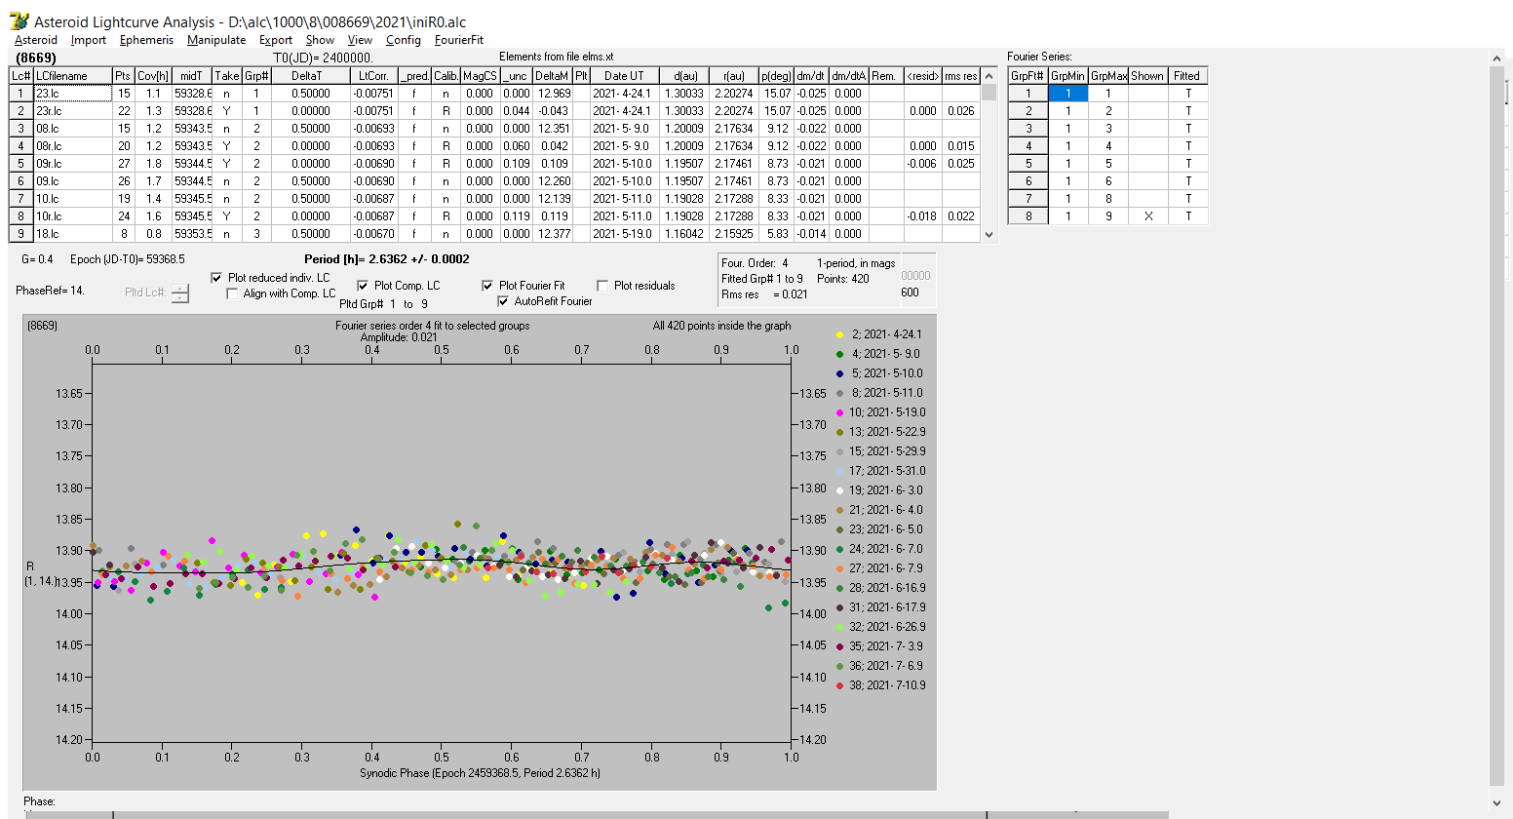
Task: Click the Take column header
Action: tap(226, 76)
